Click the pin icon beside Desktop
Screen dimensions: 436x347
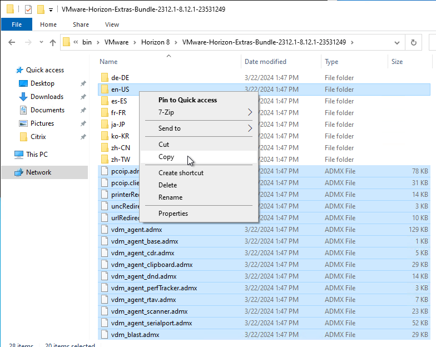click(83, 83)
